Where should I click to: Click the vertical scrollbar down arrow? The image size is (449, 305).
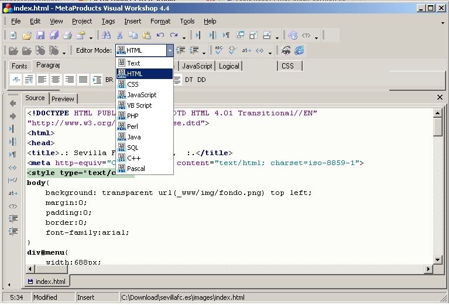click(x=437, y=260)
